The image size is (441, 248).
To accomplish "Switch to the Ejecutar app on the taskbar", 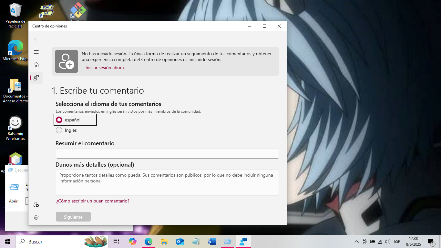I will 228,242.
